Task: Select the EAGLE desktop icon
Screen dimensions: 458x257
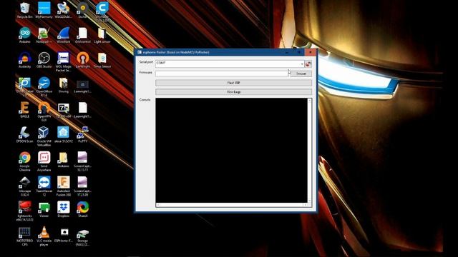Action: (24, 110)
